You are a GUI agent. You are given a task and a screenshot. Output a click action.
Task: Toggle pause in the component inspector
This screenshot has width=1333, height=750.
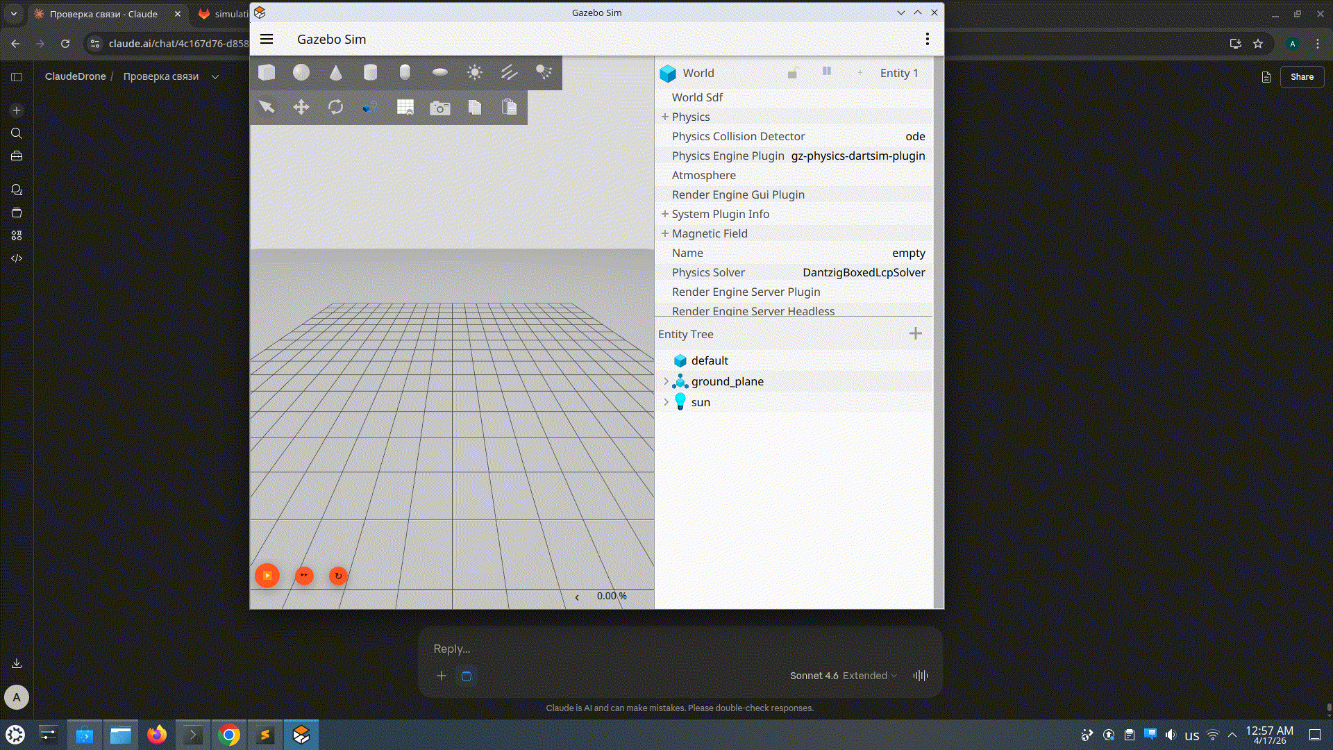(827, 72)
